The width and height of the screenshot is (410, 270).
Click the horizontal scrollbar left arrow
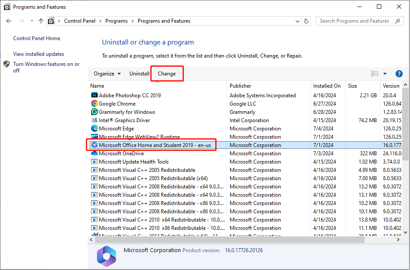(91, 240)
